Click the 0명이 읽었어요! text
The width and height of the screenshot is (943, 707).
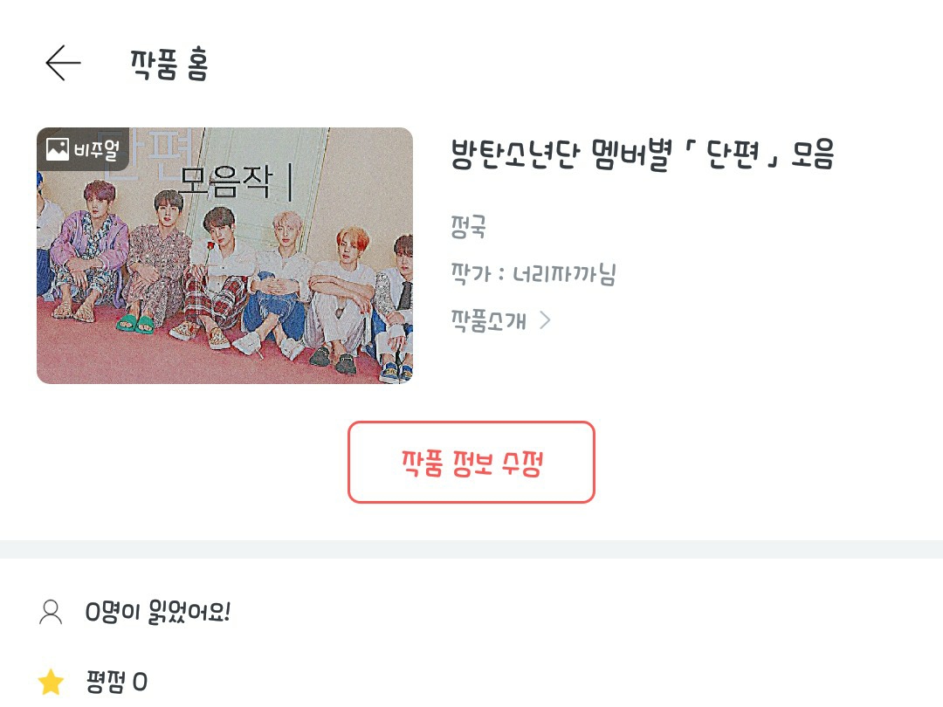point(157,612)
